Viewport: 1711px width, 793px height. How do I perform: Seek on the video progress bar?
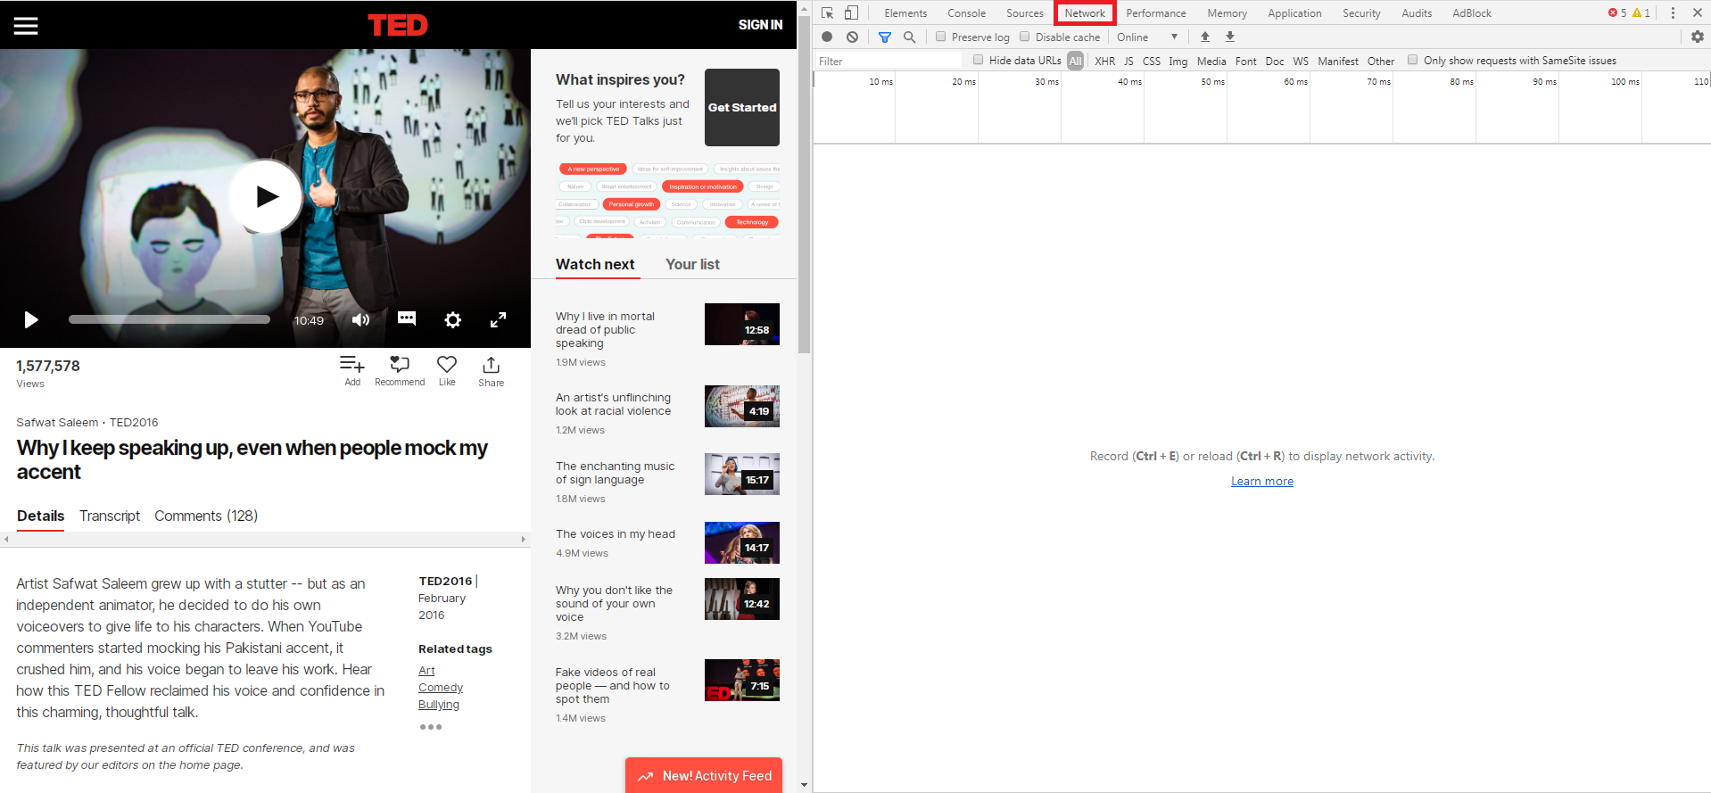[169, 319]
